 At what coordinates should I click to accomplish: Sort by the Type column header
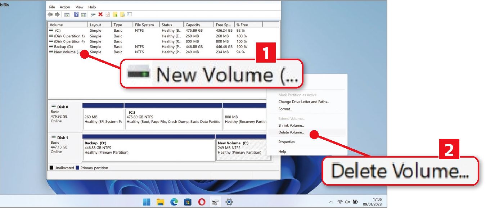coord(122,25)
